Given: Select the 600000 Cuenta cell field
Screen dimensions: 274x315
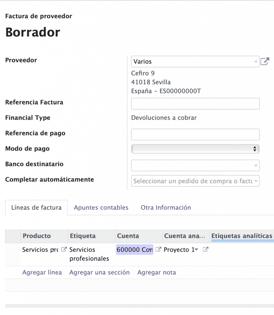Looking at the screenshot, I should pyautogui.click(x=134, y=249).
